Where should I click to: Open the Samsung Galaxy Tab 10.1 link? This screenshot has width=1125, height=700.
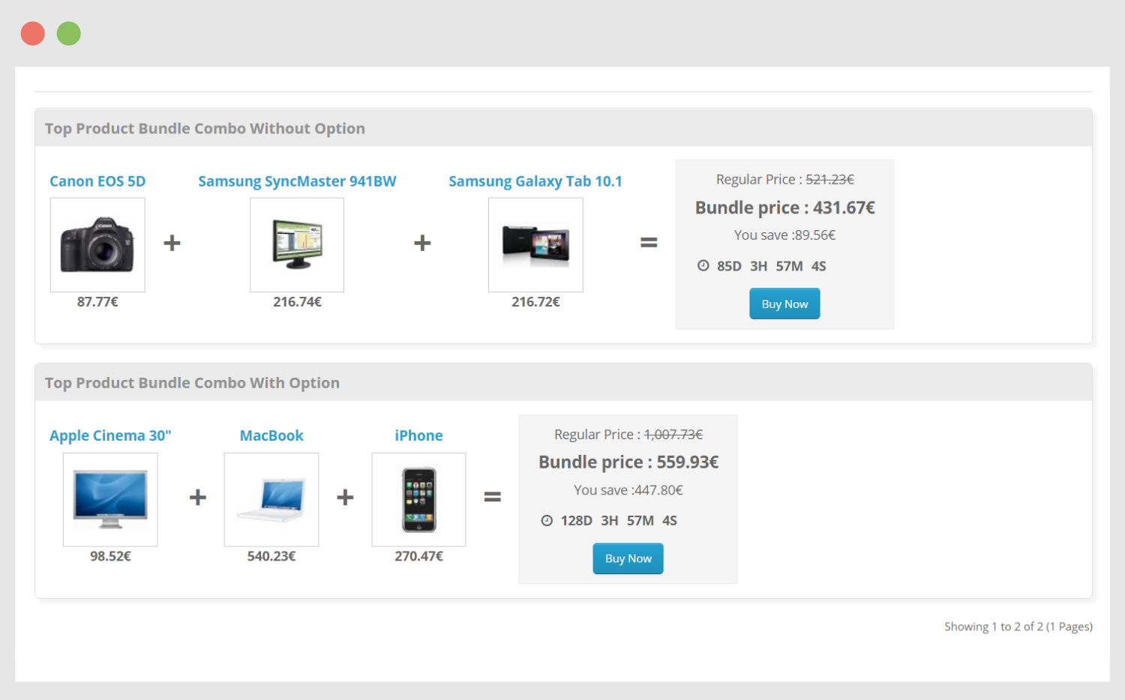(x=535, y=181)
